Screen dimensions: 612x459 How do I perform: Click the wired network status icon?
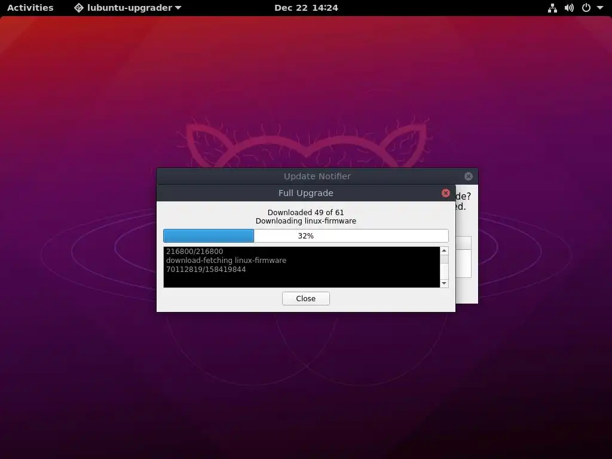tap(552, 8)
